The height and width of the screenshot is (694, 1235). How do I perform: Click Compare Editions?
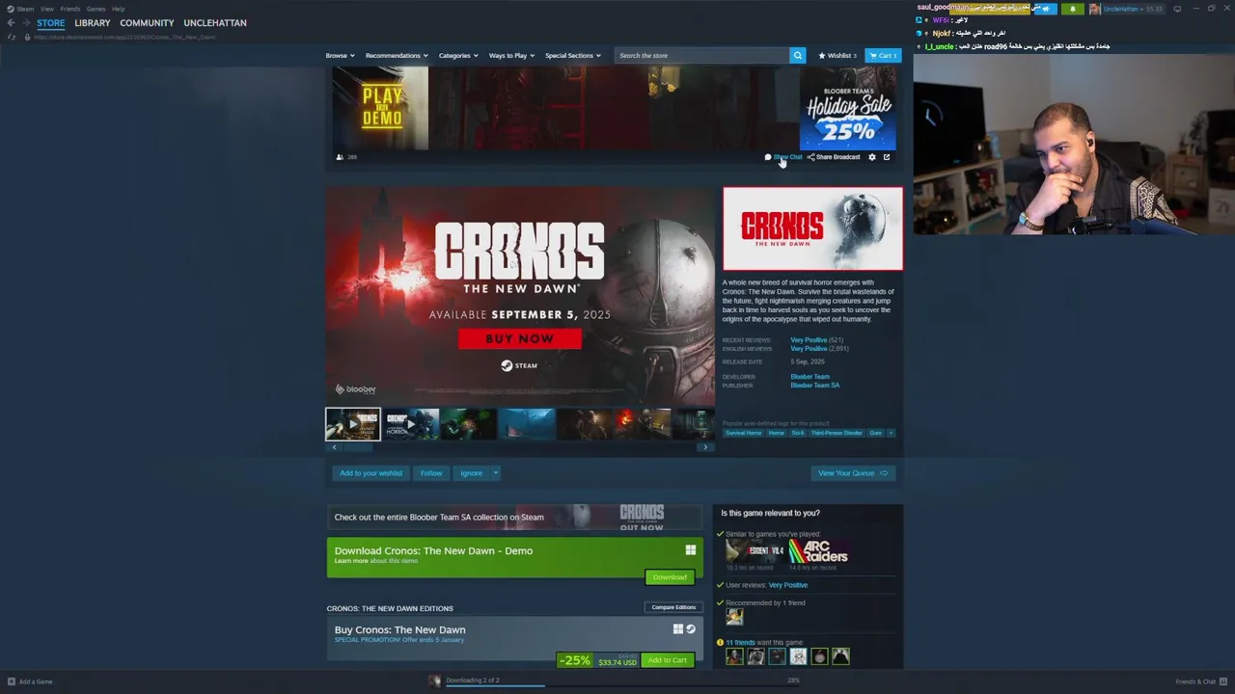(673, 607)
